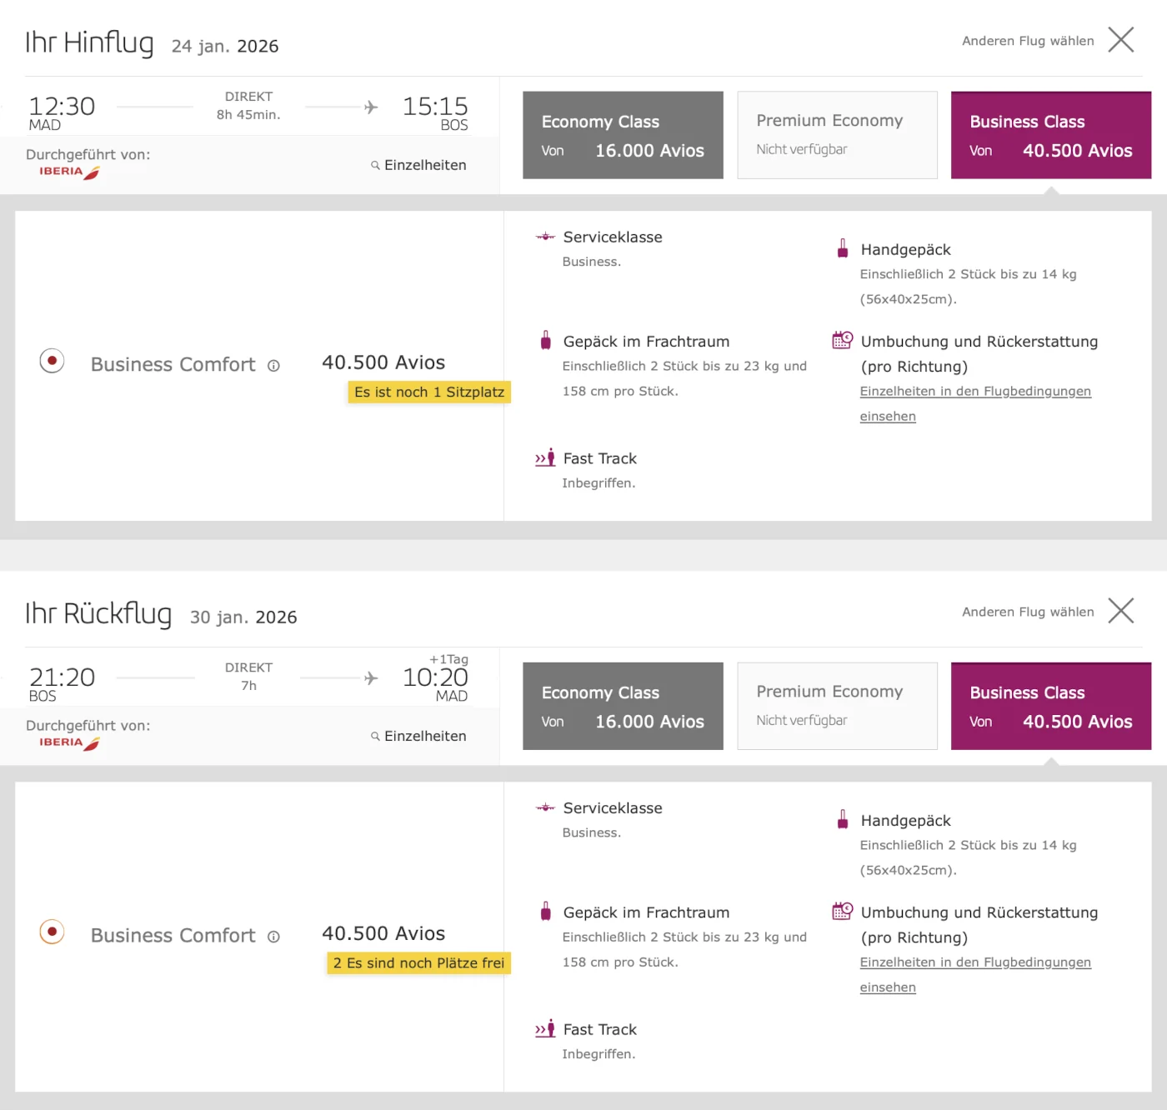The image size is (1167, 1110).
Task: Select the outbound Business Comfort radio button
Action: [52, 361]
